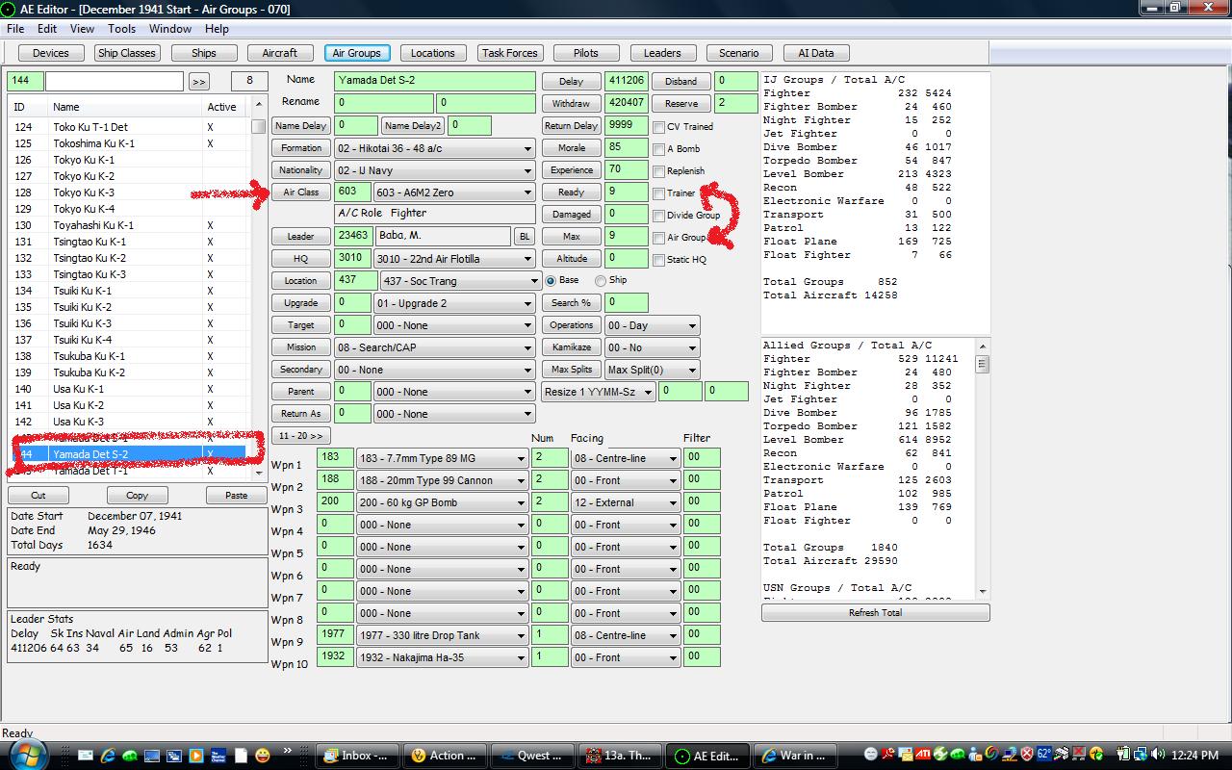Click the air group list vertical scrollbar

click(258, 288)
